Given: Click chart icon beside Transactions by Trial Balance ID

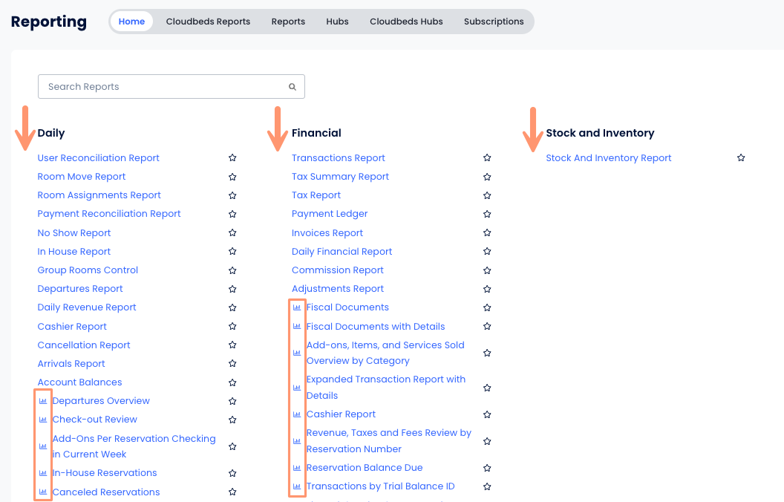Looking at the screenshot, I should coord(297,486).
